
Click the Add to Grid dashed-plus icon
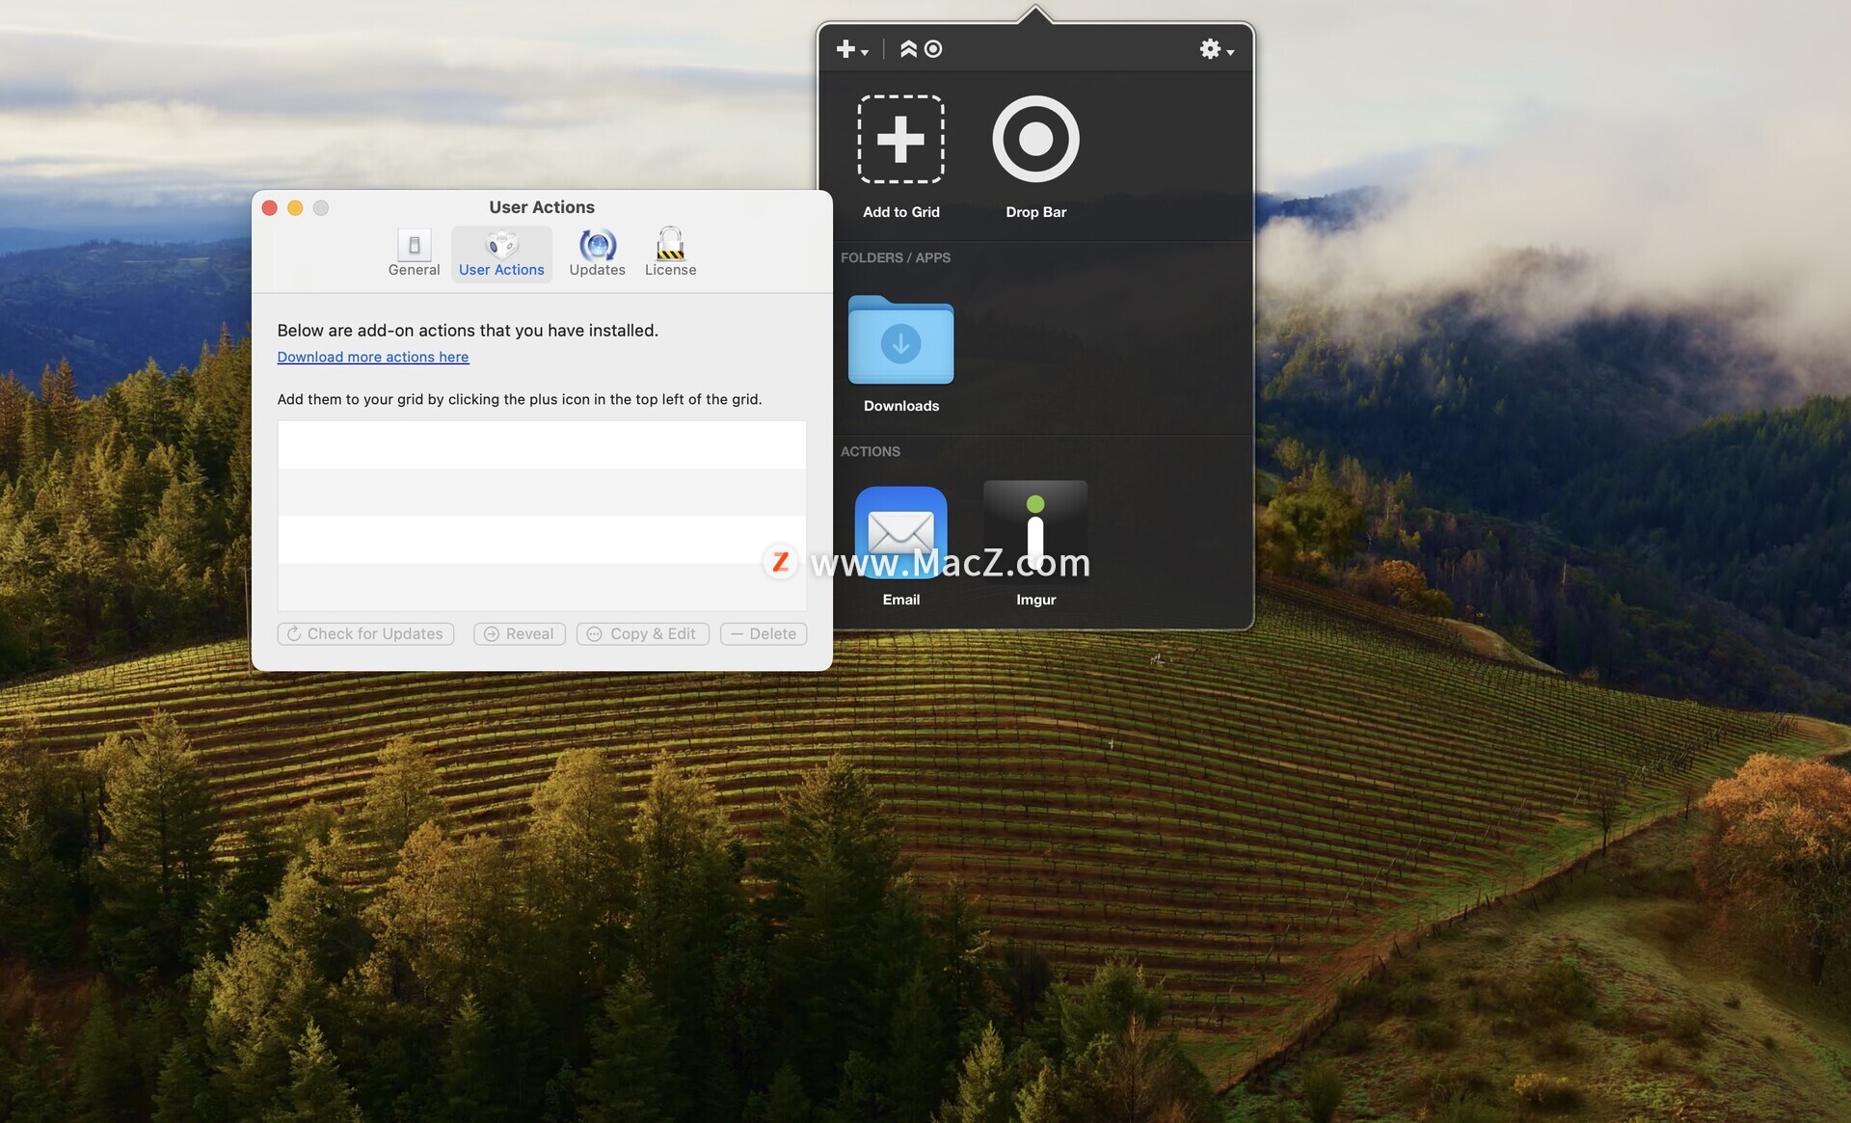(x=900, y=139)
